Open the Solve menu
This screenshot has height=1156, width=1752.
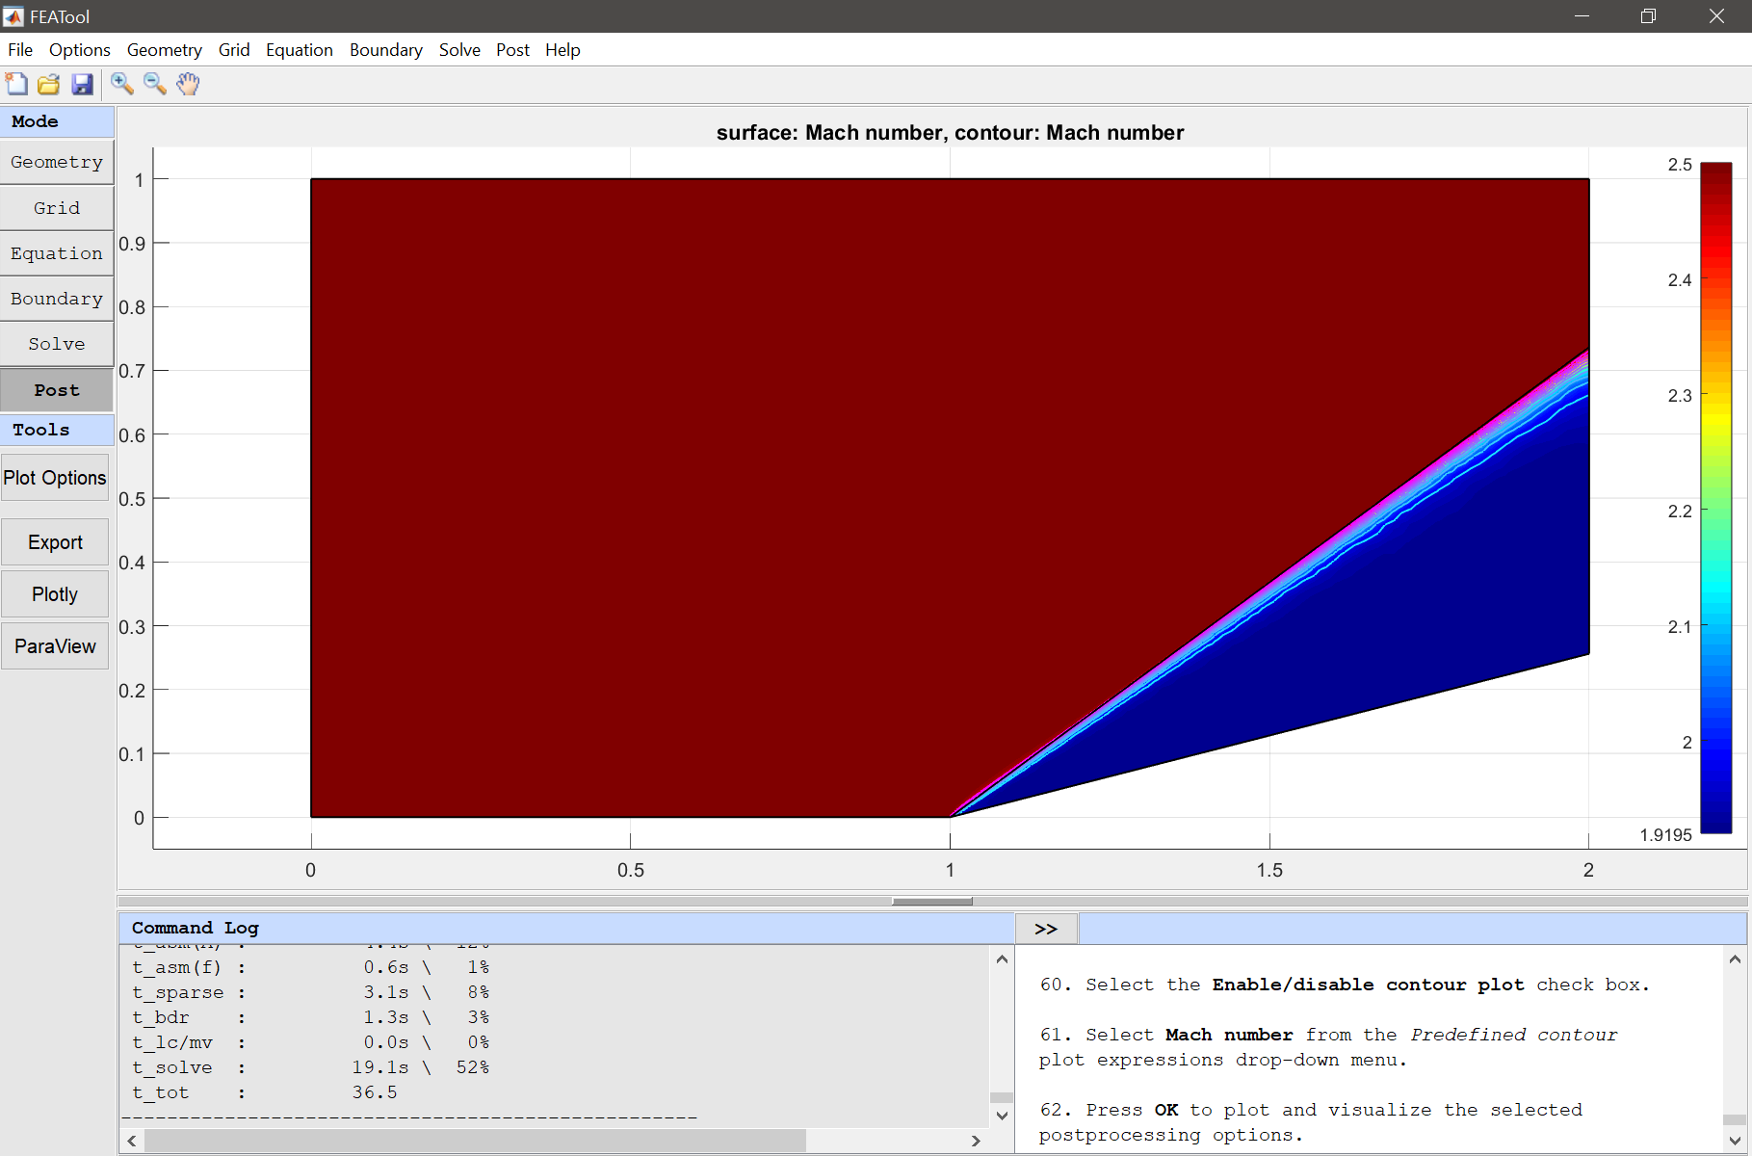(x=459, y=50)
